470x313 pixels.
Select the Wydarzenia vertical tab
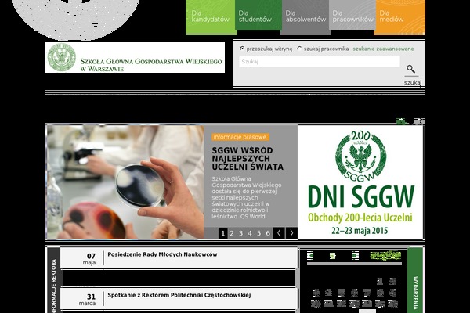click(415, 282)
